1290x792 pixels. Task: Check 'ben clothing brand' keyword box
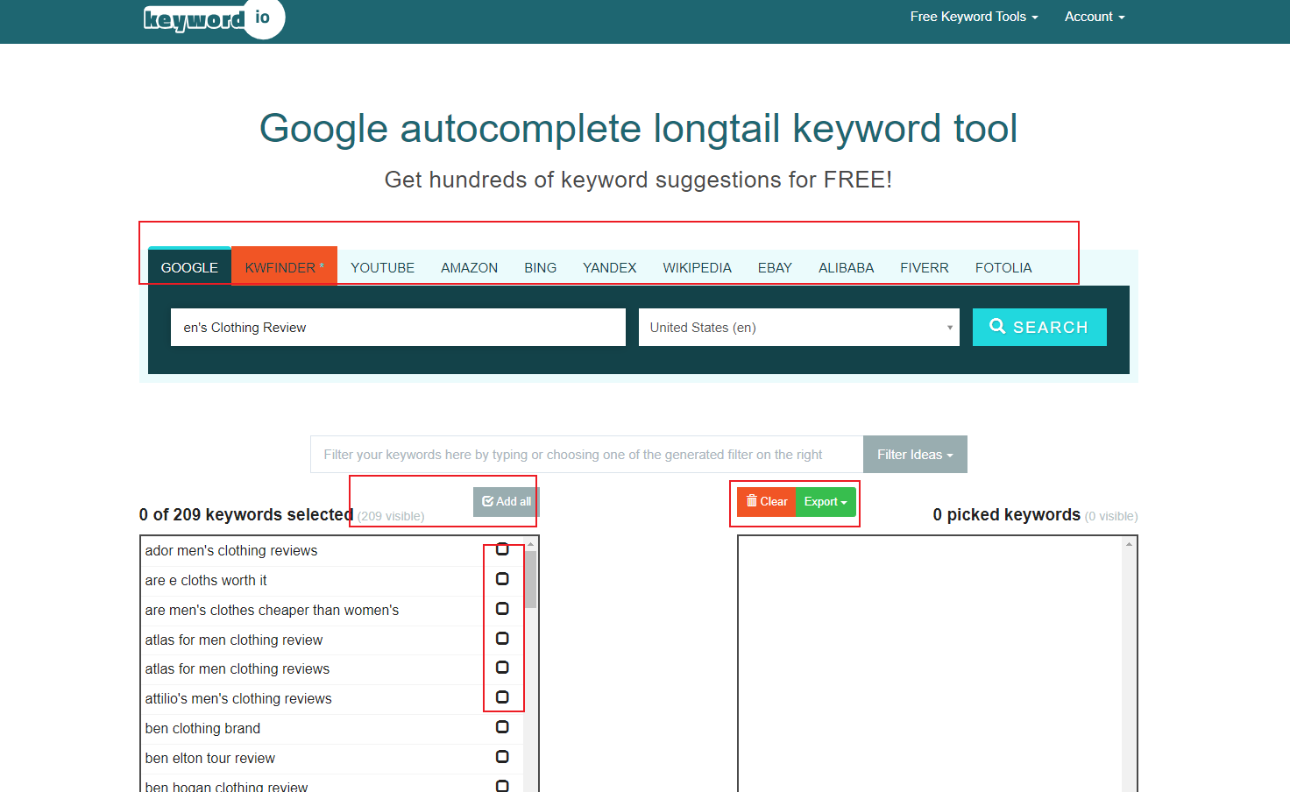(502, 727)
